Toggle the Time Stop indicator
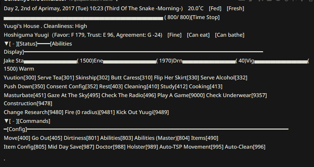The height and width of the screenshot is (167, 314). 205,17
